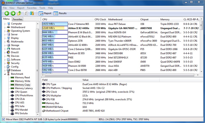Open the Tools menu
The image size is (205, 123).
pos(42,8)
